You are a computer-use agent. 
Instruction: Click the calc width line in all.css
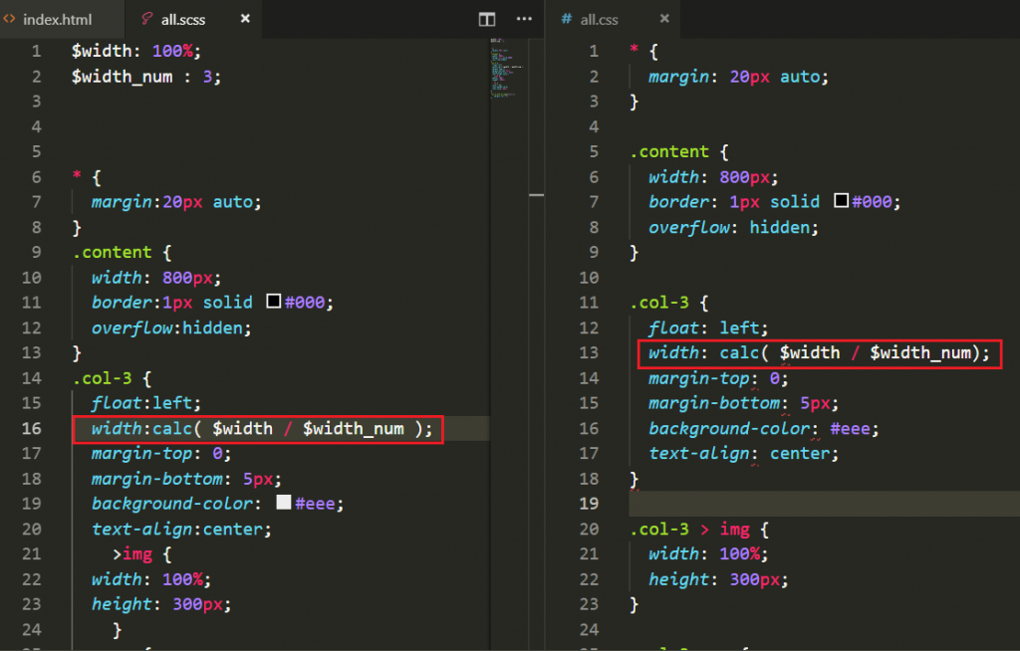819,352
